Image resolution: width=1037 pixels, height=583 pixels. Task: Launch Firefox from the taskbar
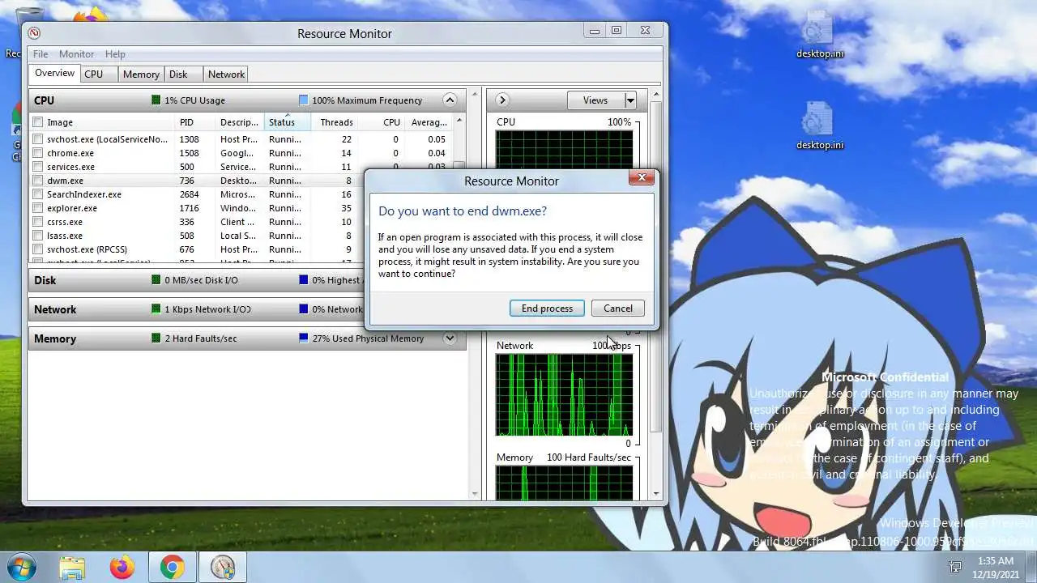[x=122, y=567]
